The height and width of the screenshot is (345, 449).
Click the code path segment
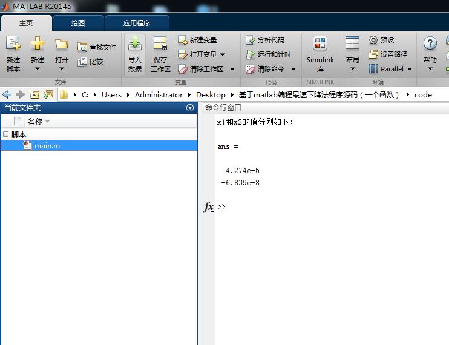[423, 95]
